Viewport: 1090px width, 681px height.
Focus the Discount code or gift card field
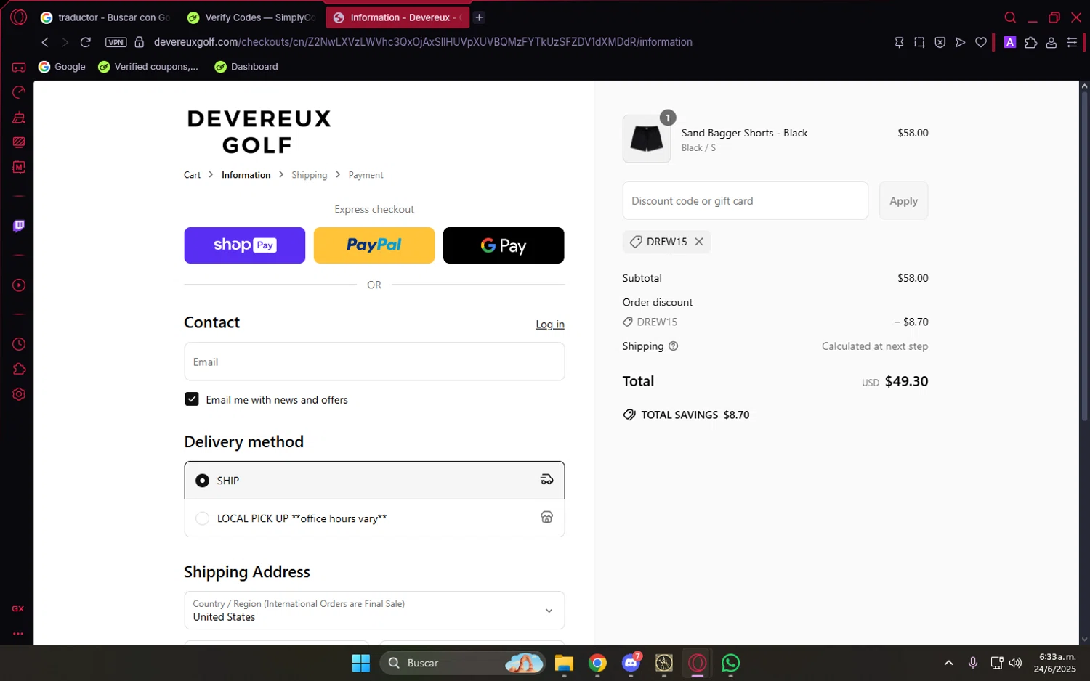tap(745, 200)
